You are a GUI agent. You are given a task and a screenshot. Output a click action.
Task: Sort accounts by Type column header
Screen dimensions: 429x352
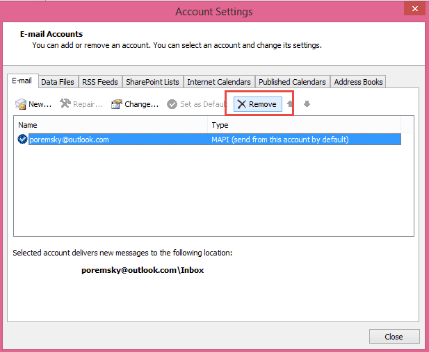tap(305, 125)
